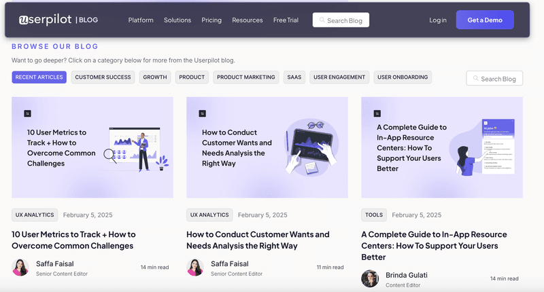544x292 pixels.
Task: Click Brinda Gulati's author avatar
Action: (x=370, y=279)
